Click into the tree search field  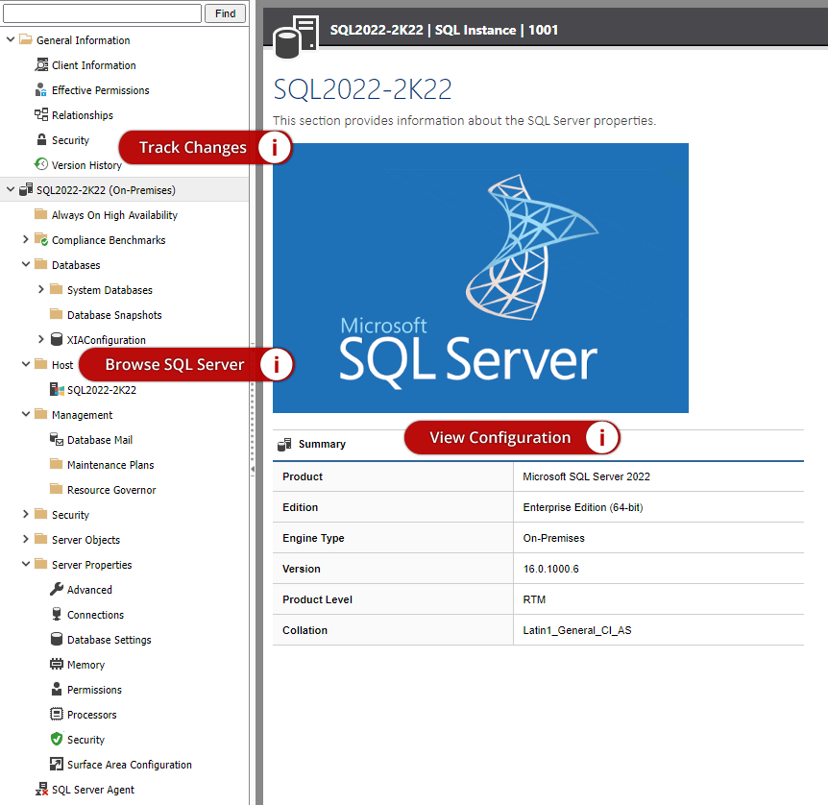[102, 13]
